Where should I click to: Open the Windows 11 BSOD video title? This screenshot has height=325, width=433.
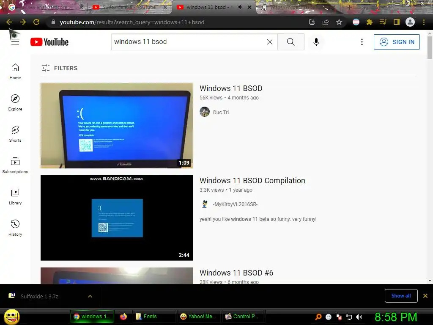(x=231, y=88)
